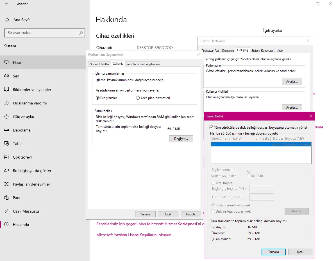The image size is (336, 261).
Task: Toggle automatic paging file management checkbox
Action: tap(212, 127)
